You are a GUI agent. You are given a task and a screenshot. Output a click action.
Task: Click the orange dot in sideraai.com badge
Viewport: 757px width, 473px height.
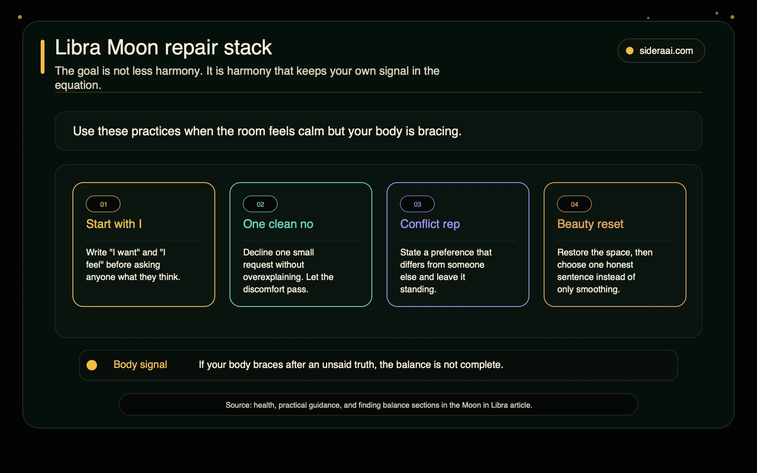[x=630, y=51]
